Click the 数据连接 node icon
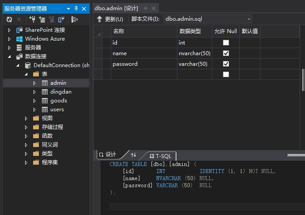305x215 pixels. click(19, 57)
